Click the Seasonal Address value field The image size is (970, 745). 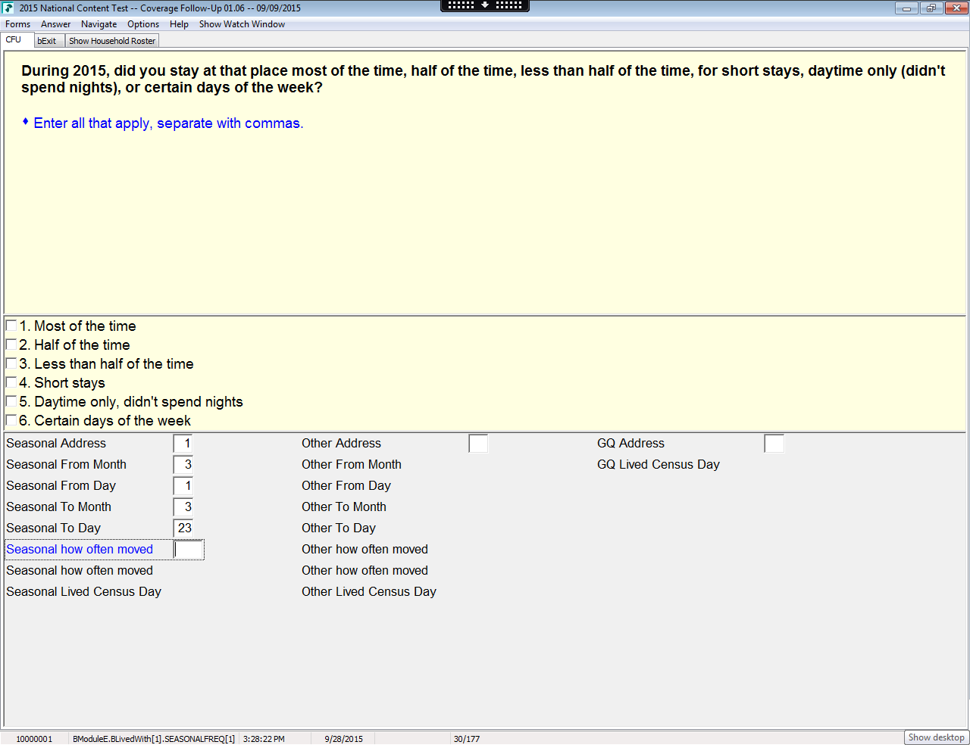183,444
